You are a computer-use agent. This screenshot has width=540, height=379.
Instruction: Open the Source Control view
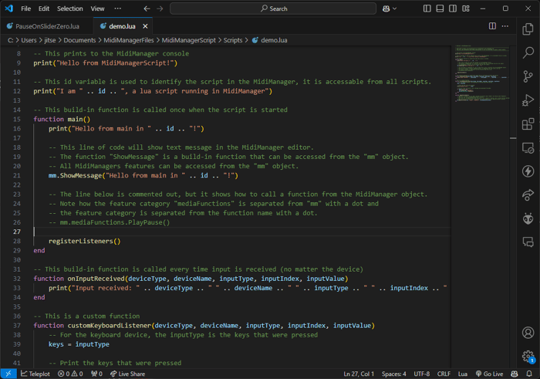[528, 76]
